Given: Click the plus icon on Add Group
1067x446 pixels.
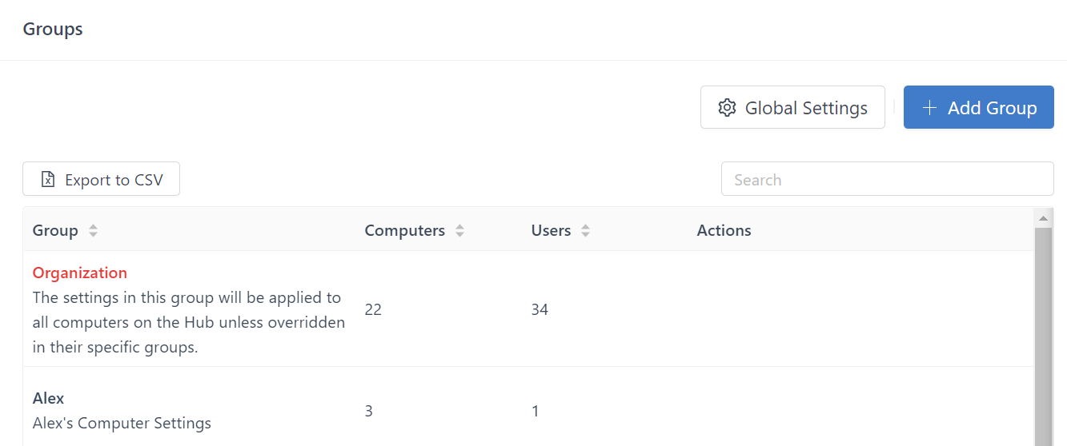Looking at the screenshot, I should (x=929, y=108).
